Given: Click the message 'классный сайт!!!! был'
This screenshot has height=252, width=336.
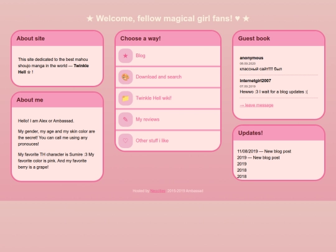Looking at the screenshot, I should (x=261, y=69).
